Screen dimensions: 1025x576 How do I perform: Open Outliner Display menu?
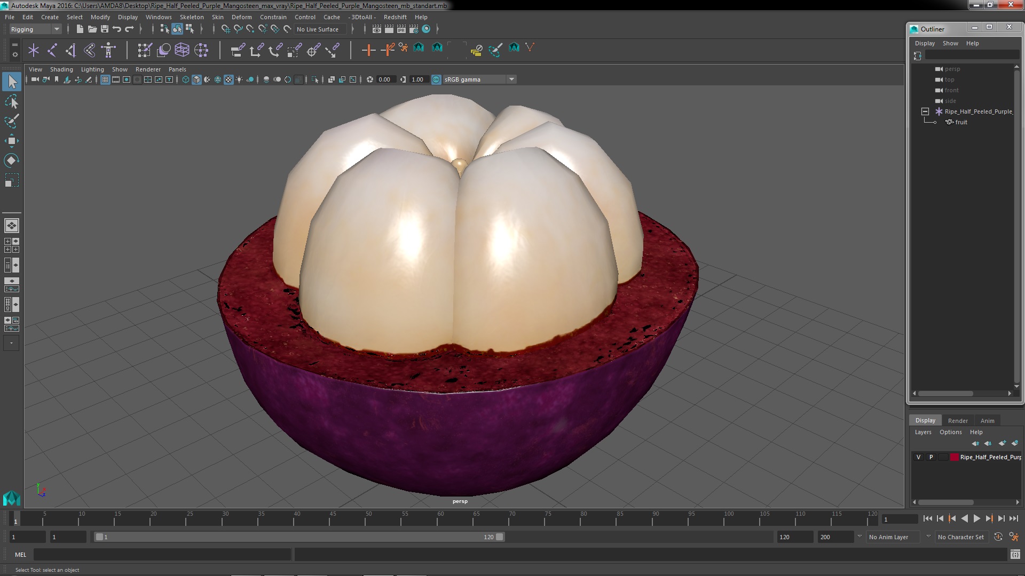click(x=925, y=43)
